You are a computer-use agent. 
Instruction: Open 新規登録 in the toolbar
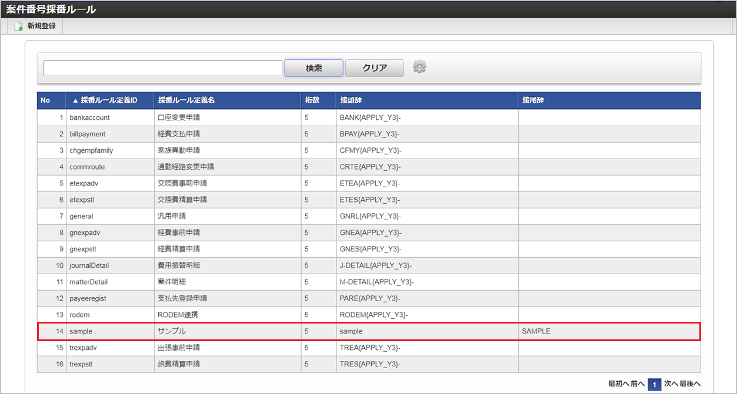pos(41,26)
